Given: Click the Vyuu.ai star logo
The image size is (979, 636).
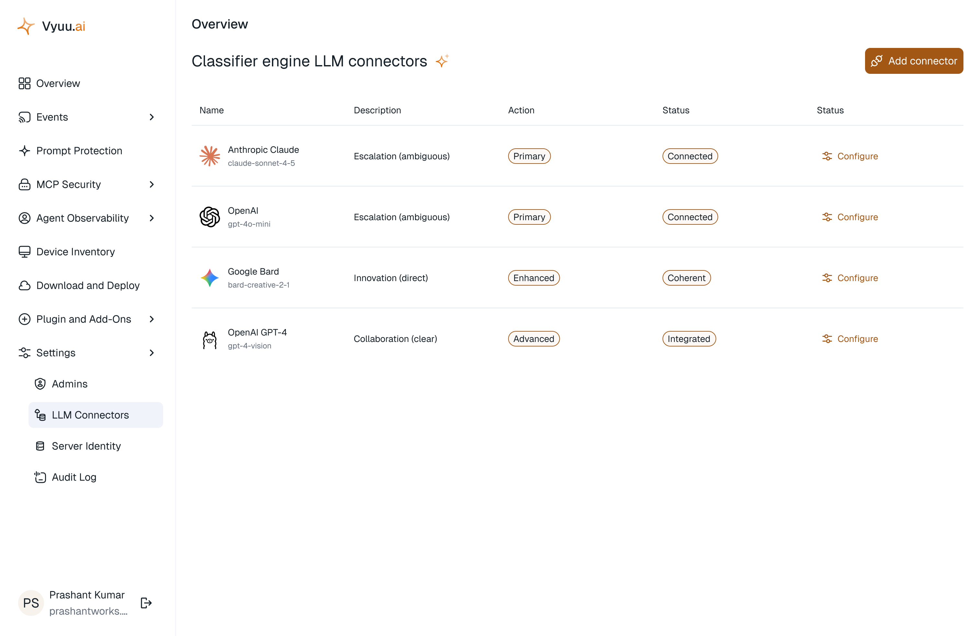Looking at the screenshot, I should click(26, 26).
